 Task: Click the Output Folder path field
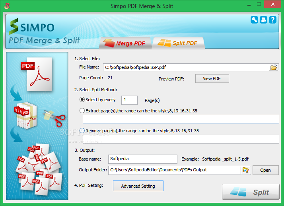pyautogui.click(x=175, y=170)
